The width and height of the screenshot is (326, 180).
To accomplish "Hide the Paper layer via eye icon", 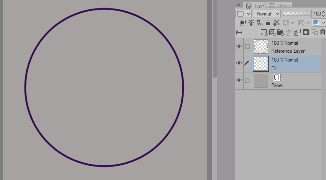I will tap(239, 80).
